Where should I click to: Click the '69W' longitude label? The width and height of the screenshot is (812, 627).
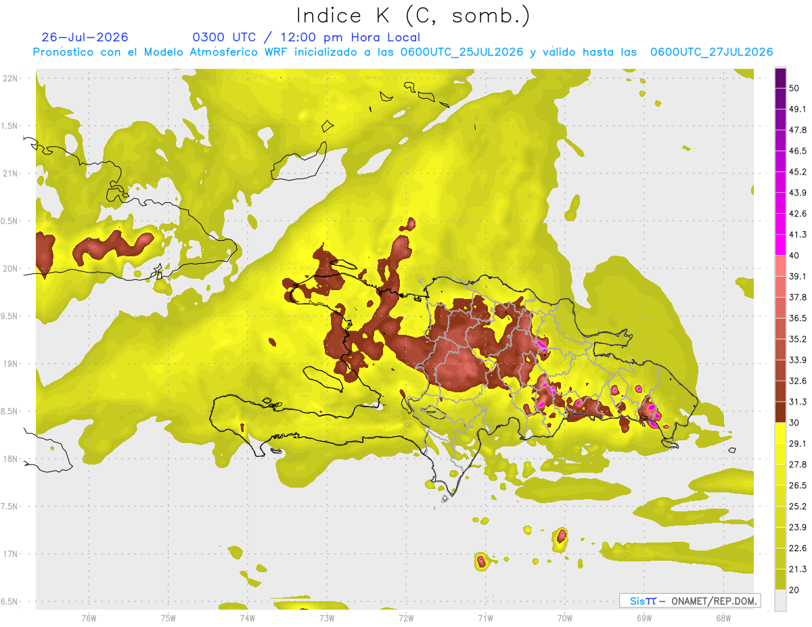click(x=644, y=617)
